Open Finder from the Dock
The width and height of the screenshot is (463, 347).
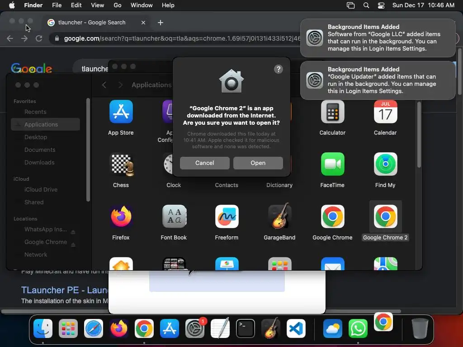point(43,328)
